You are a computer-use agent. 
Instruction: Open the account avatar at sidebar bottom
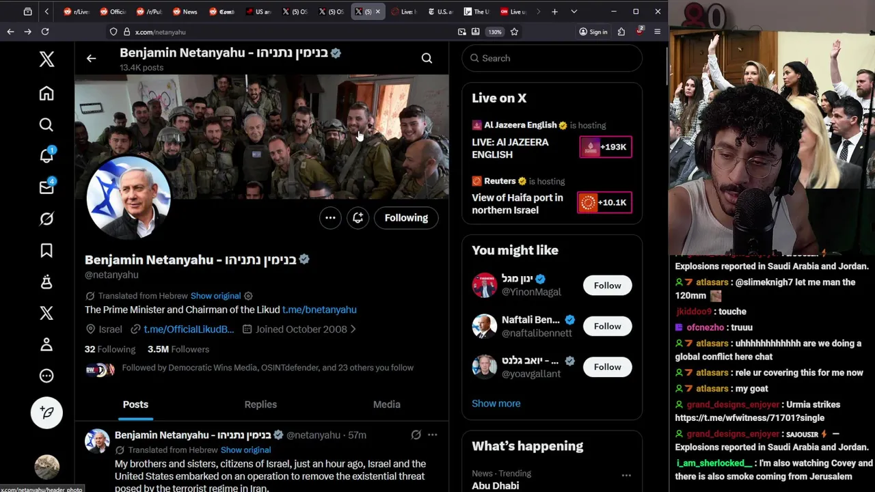tap(46, 467)
